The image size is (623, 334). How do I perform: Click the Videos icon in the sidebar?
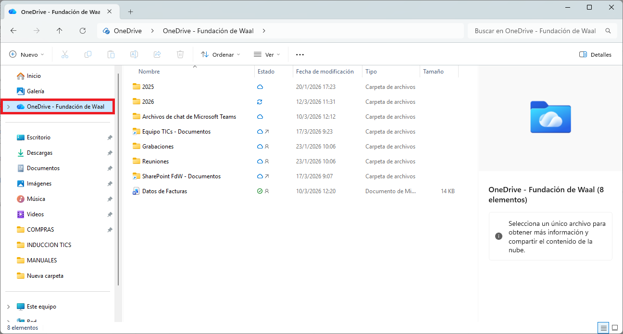pyautogui.click(x=20, y=214)
